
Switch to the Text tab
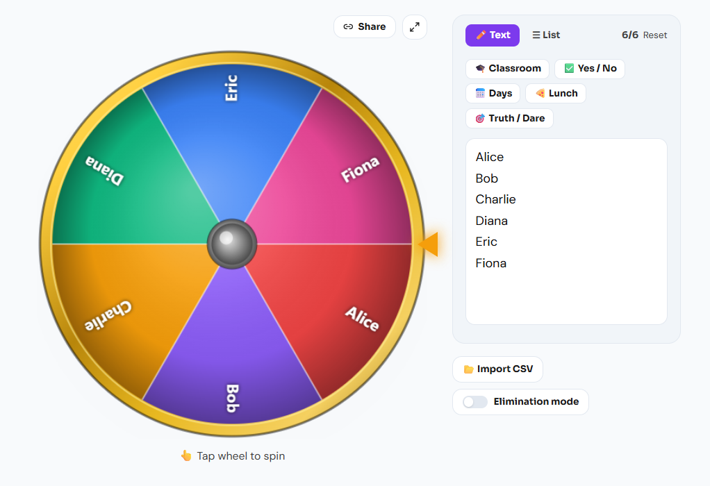[492, 35]
